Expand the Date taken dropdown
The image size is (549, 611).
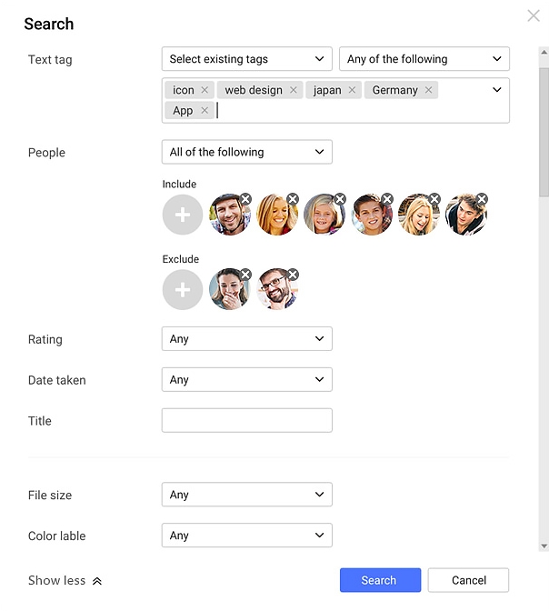coord(246,380)
